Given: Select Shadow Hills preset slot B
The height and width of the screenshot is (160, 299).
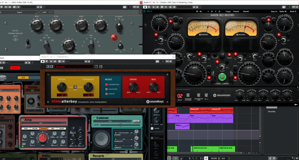Looking at the screenshot, I should (x=212, y=11).
